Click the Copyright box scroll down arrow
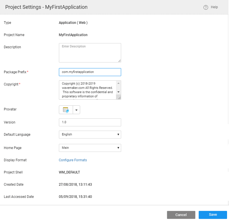The image size is (229, 224). point(119,92)
